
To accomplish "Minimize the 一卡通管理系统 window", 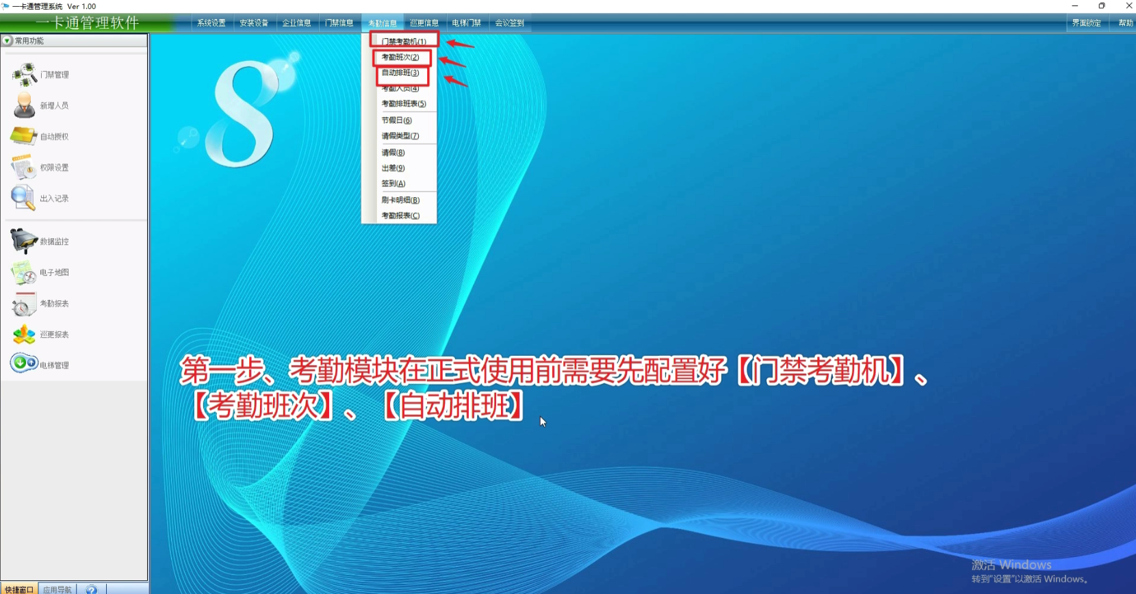I will point(1074,6).
